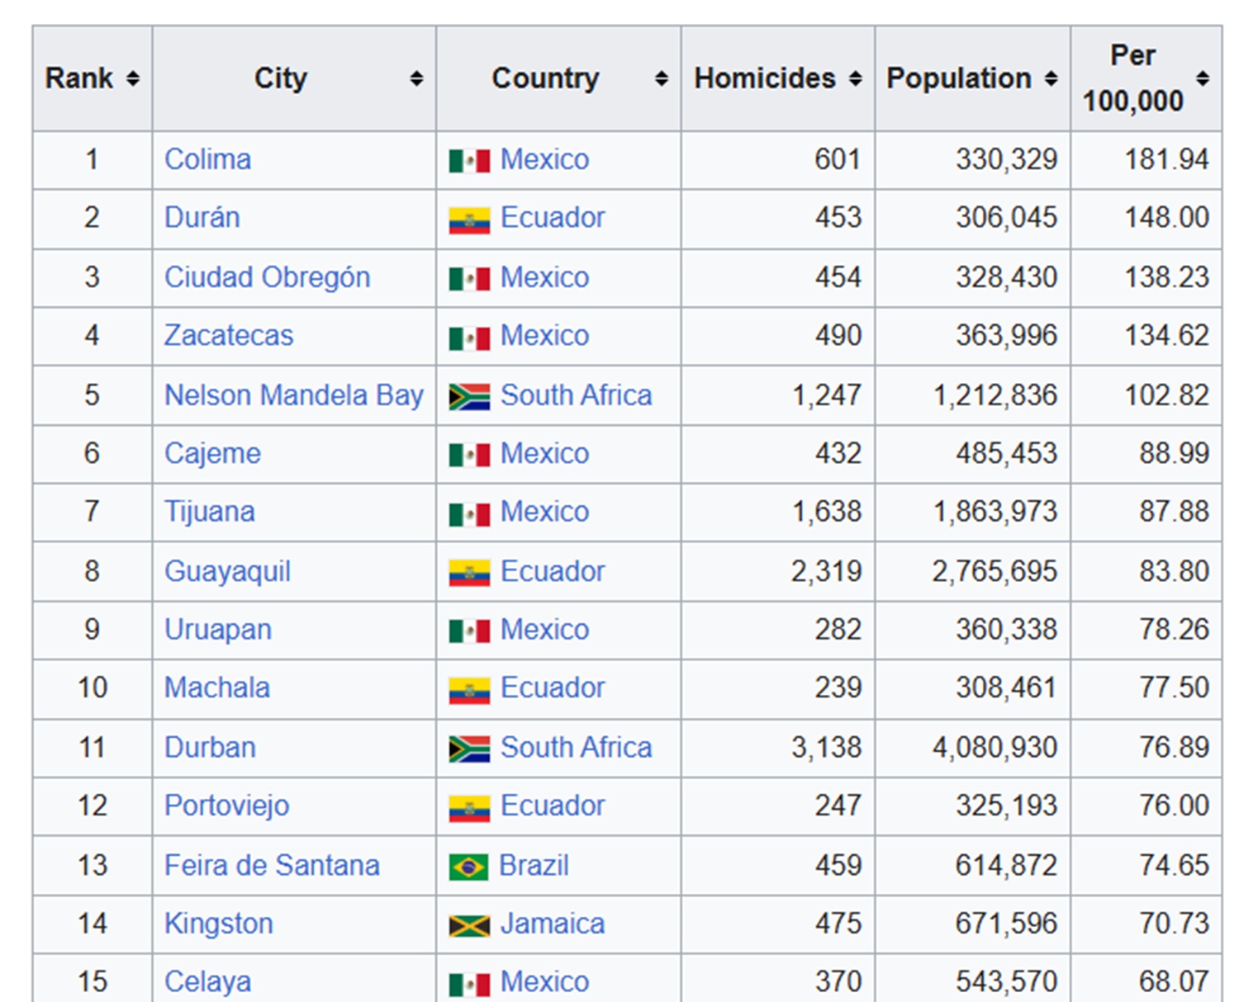This screenshot has height=1002, width=1239.
Task: Click the Kingston city link
Action: pyautogui.click(x=219, y=924)
